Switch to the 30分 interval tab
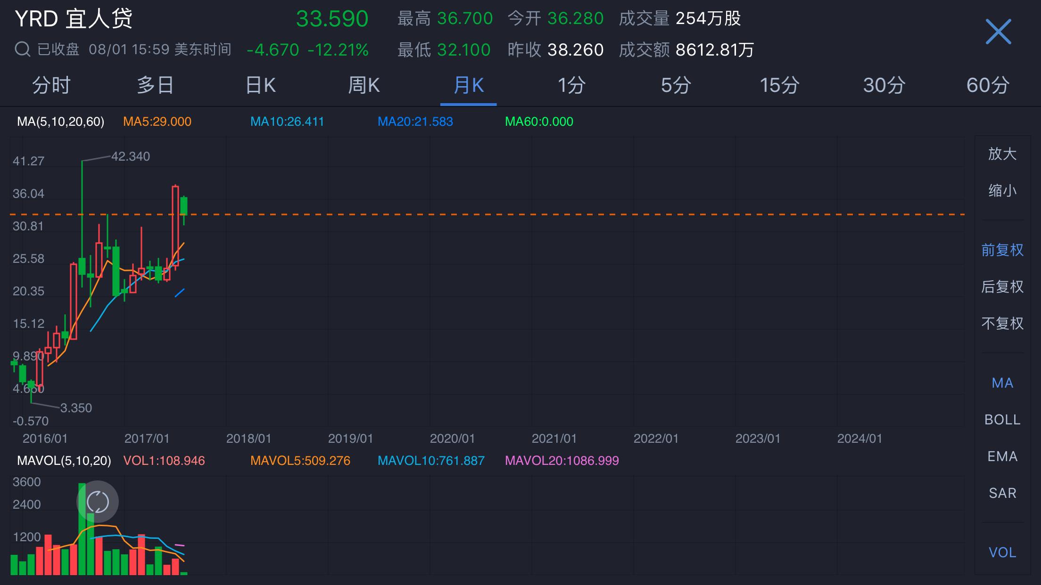Viewport: 1041px width, 585px height. click(884, 85)
